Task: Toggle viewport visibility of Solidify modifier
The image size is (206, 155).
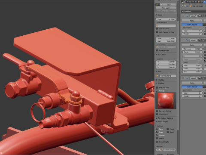Action: pyautogui.click(x=203, y=40)
